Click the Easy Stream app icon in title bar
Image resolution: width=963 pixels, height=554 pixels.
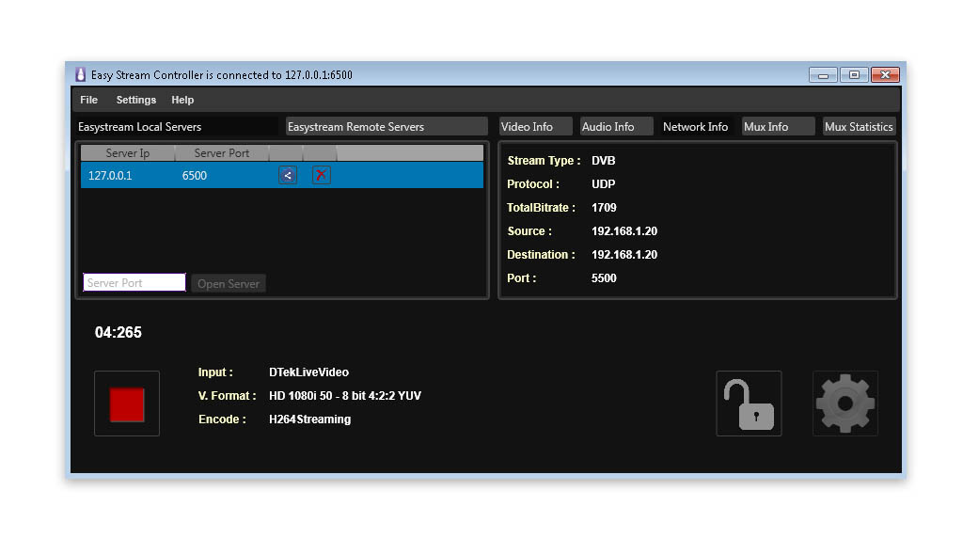(81, 75)
